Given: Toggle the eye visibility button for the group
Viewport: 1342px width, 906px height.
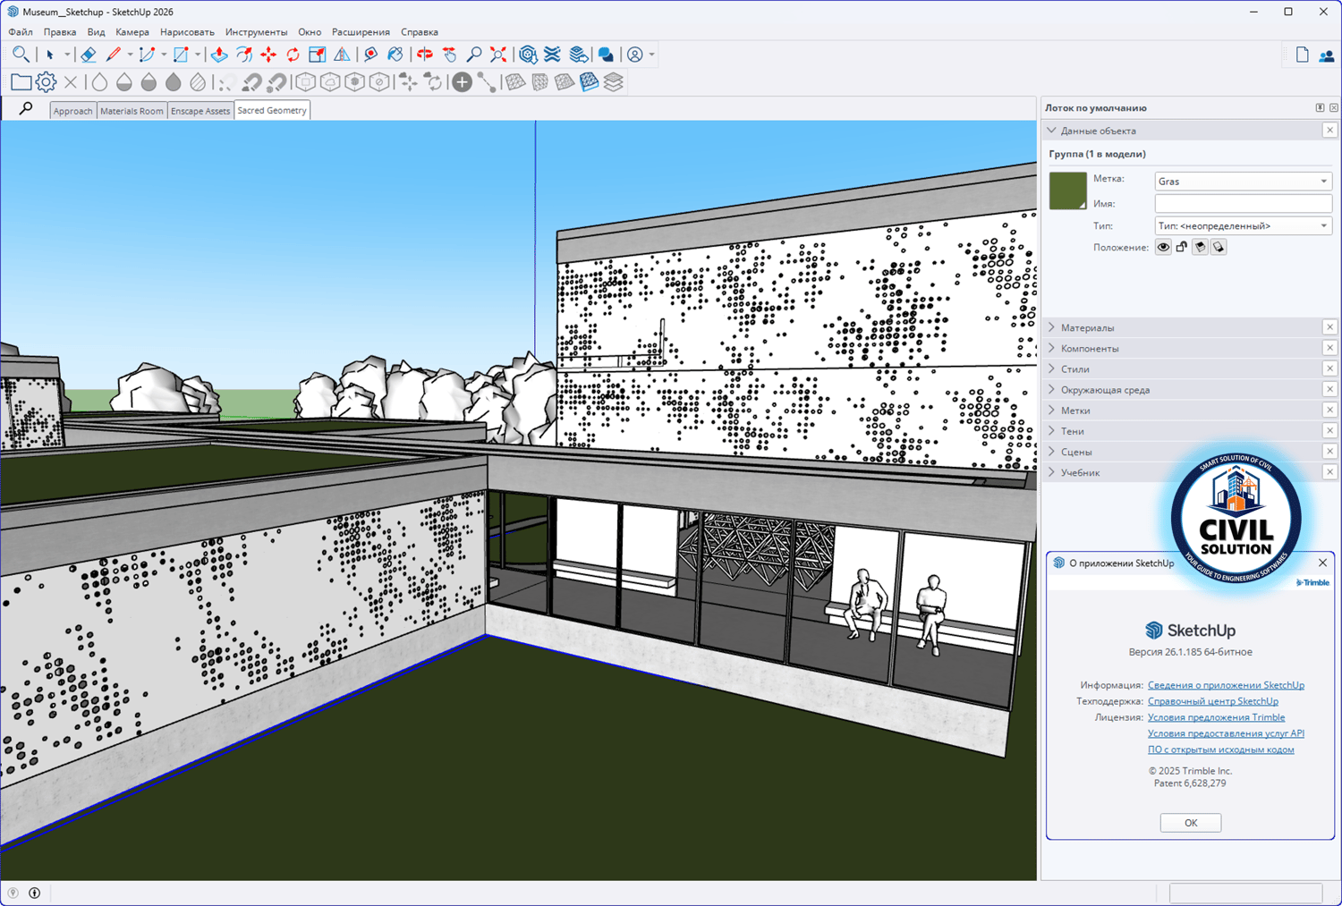Looking at the screenshot, I should 1163,247.
